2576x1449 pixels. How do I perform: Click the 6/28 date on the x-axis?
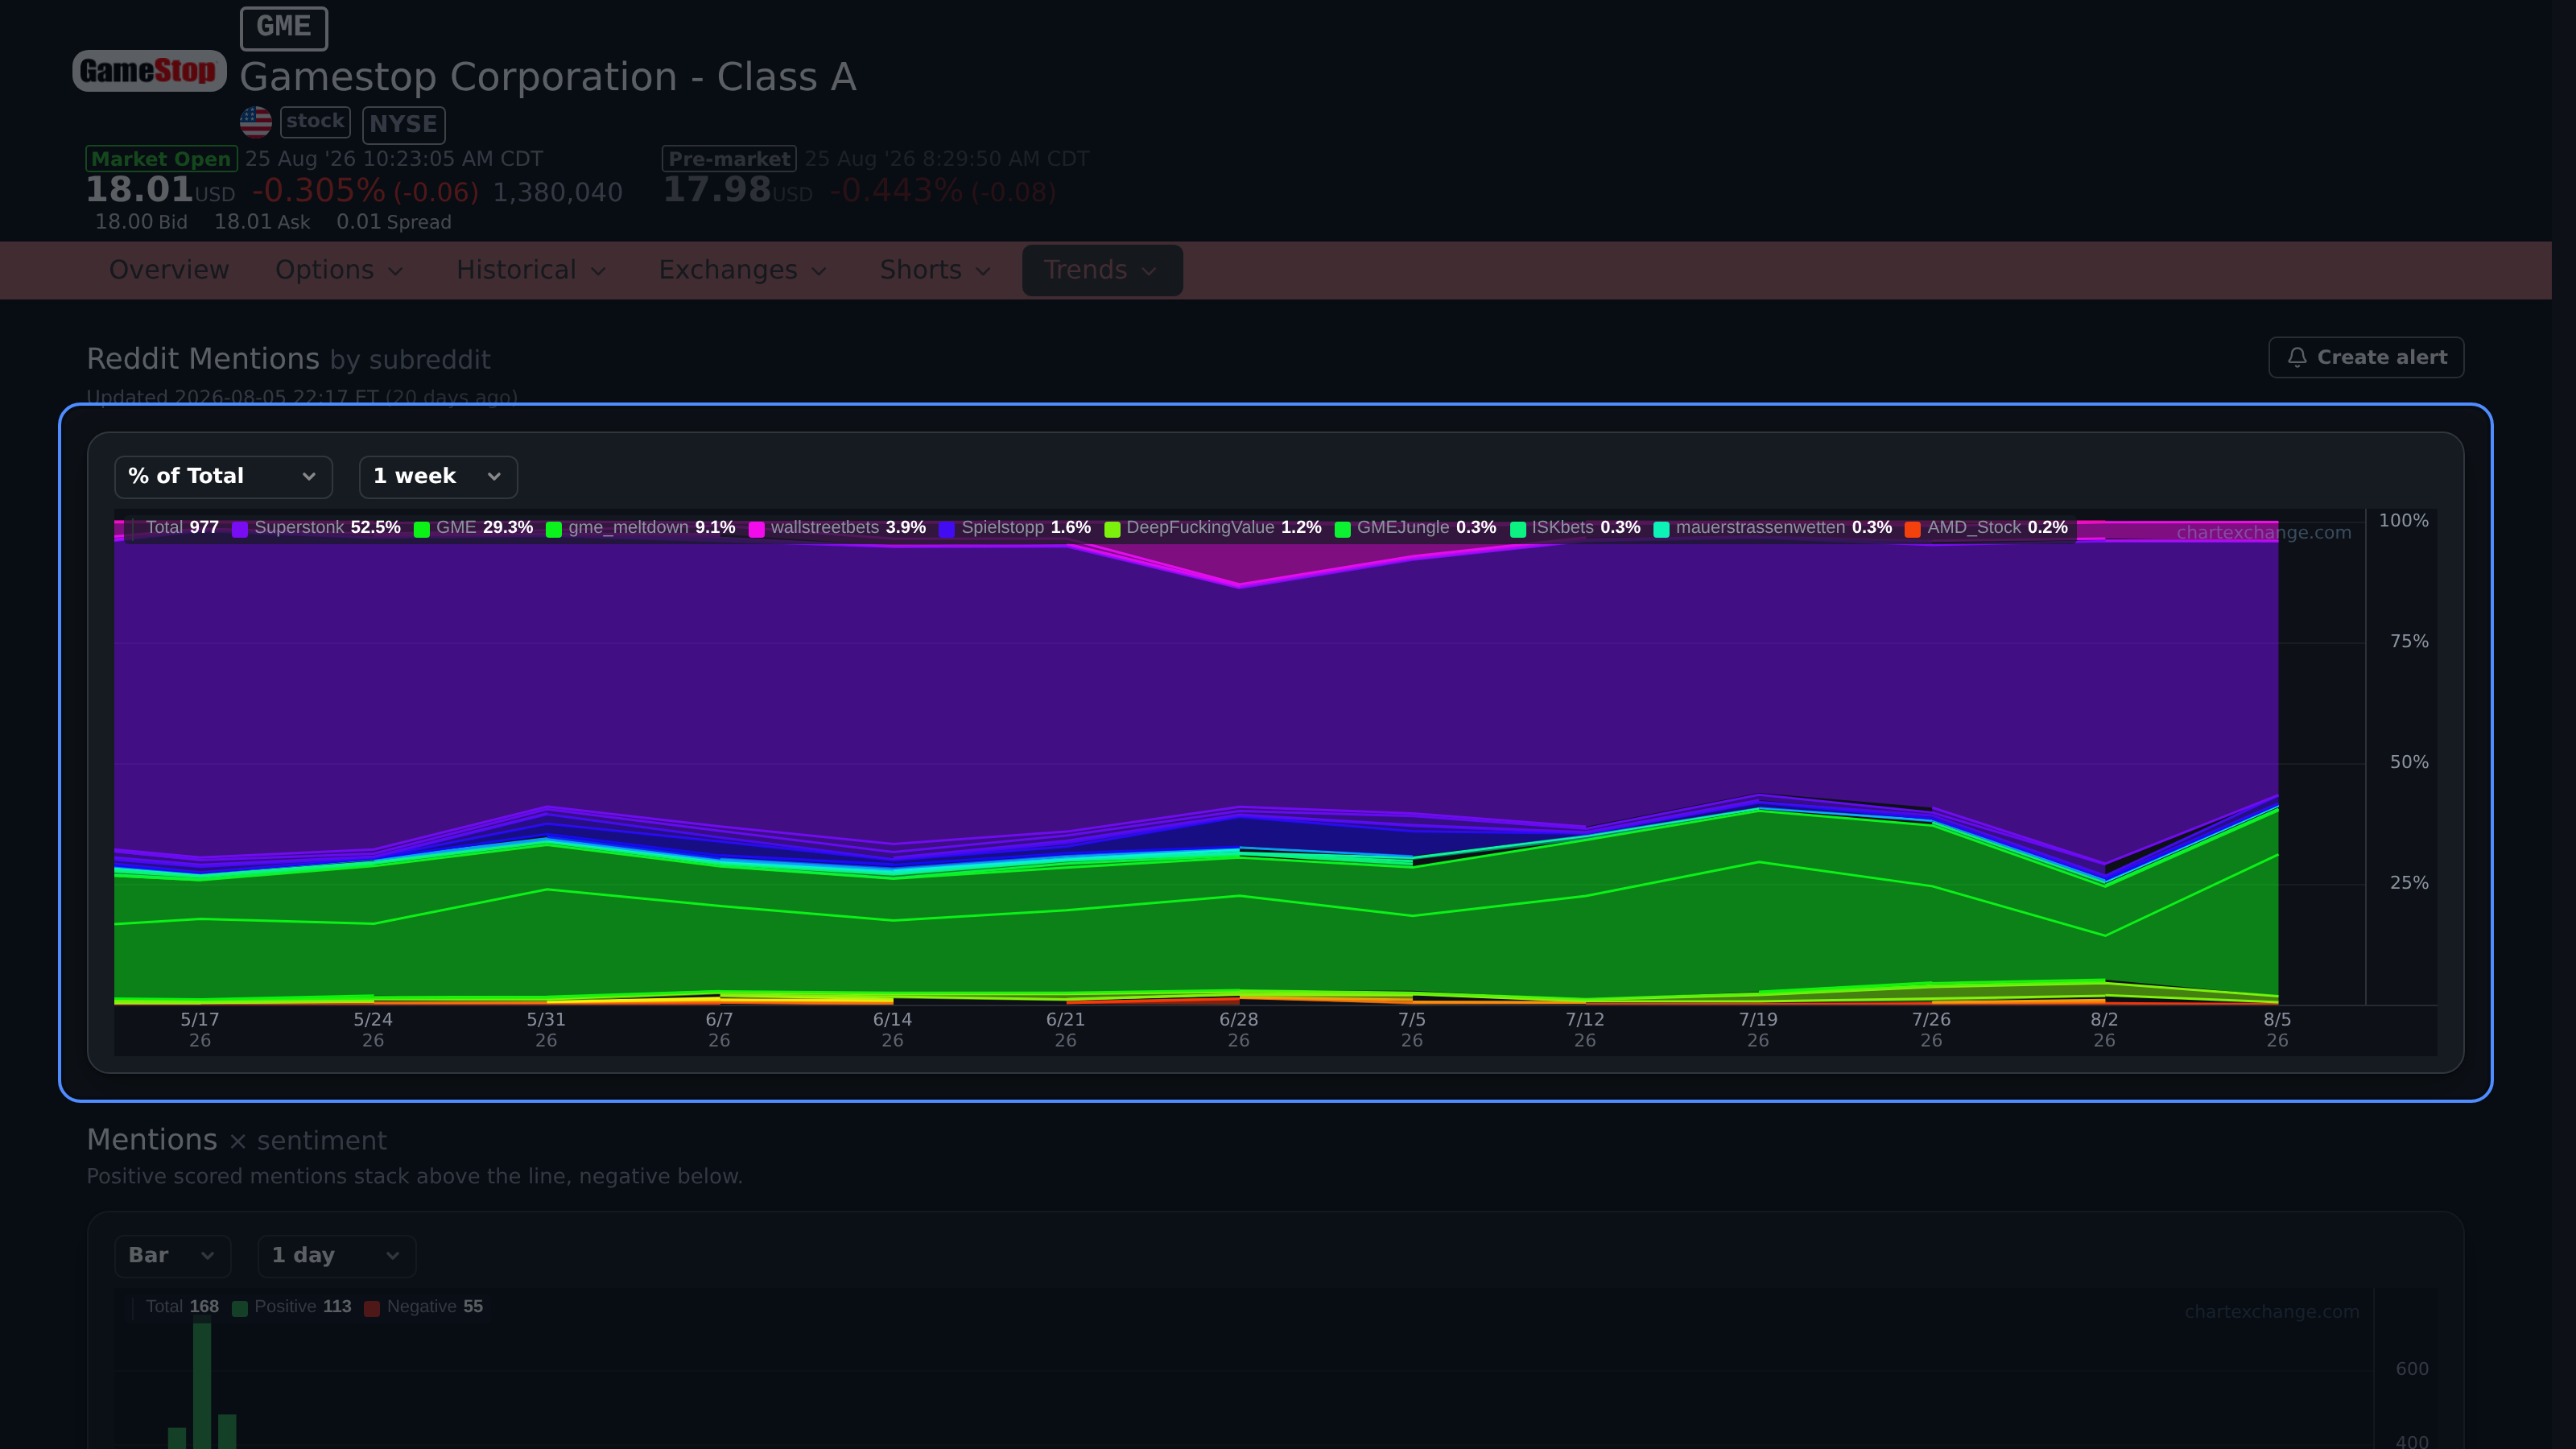pyautogui.click(x=1238, y=1029)
